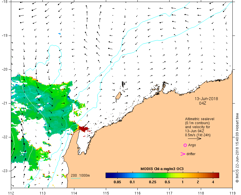The image size is (241, 195).
Task: Click the colorbar value 1
Action: [x=182, y=182]
